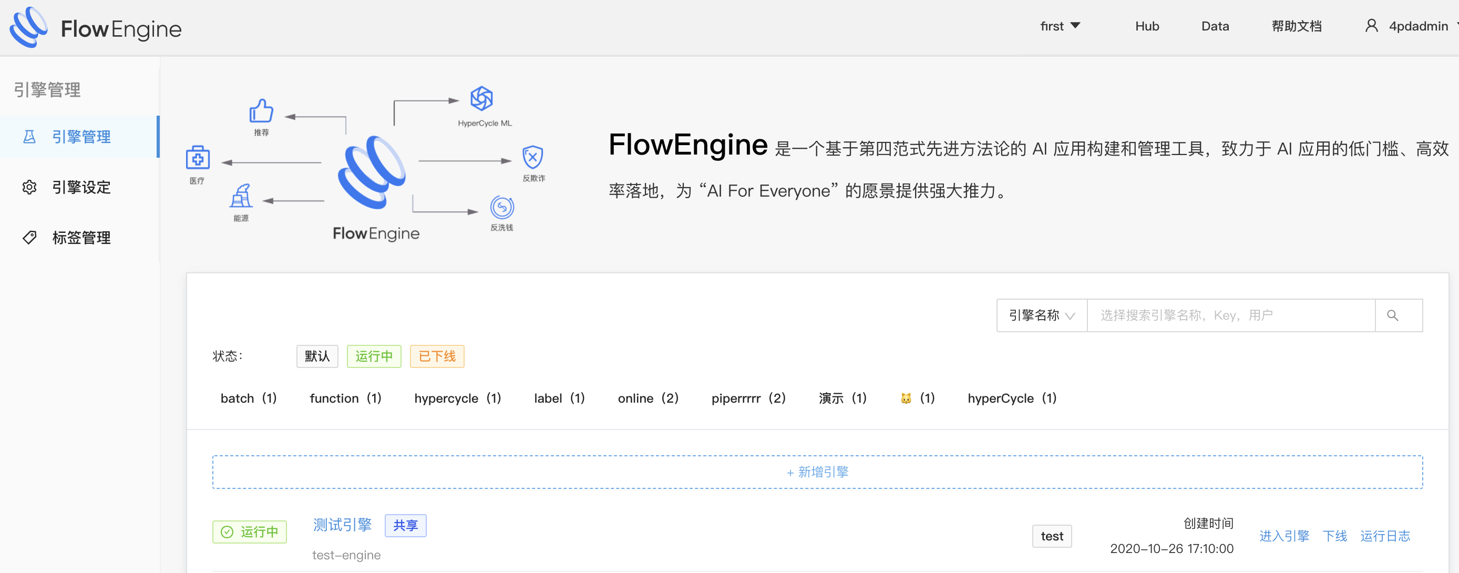Click the gear icon for 引擎设定
Screen dimensions: 1459x573
[x=29, y=187]
